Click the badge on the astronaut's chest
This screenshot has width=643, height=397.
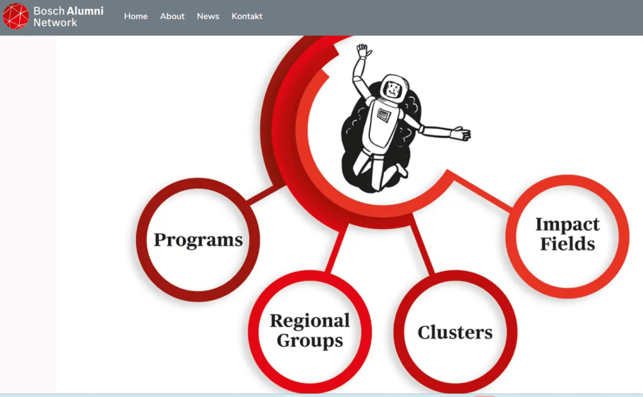click(x=383, y=115)
